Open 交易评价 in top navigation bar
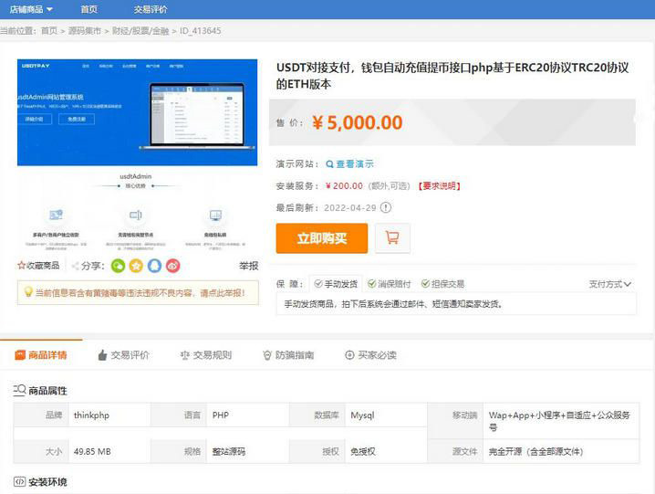 [151, 9]
